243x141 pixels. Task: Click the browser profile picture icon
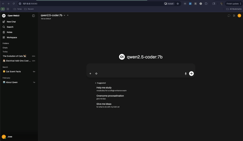222,4
